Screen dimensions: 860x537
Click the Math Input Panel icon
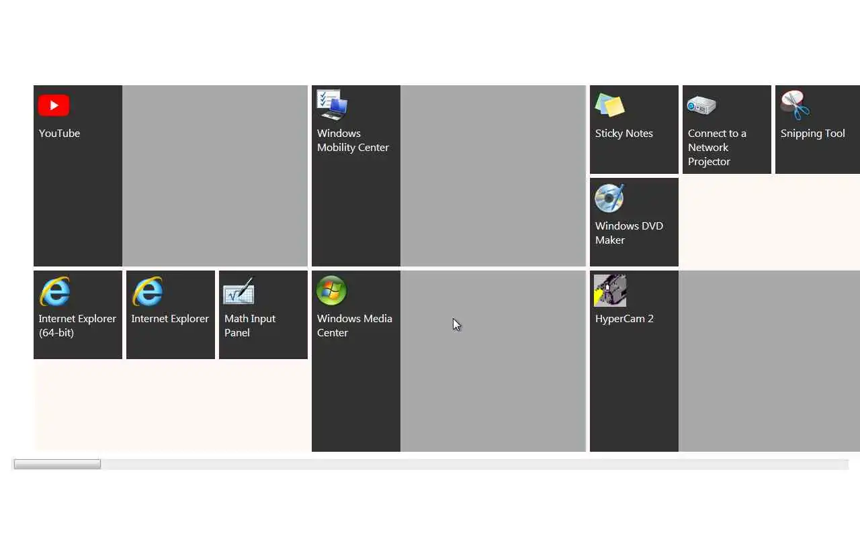tap(239, 291)
